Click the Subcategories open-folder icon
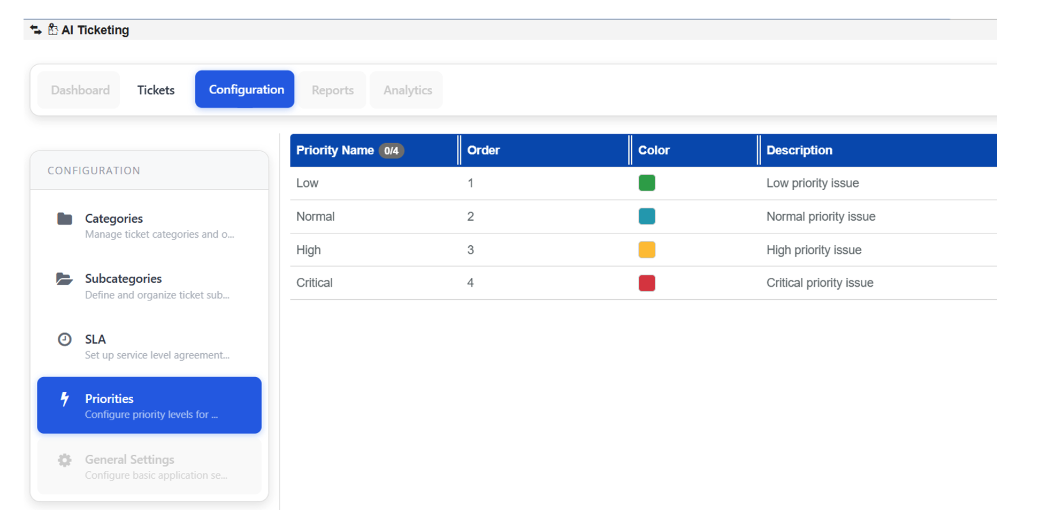 [x=64, y=279]
